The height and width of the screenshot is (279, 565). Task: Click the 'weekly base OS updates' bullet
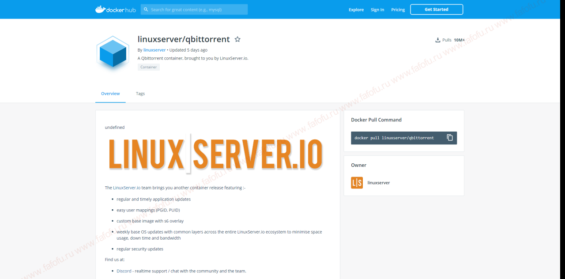click(219, 235)
